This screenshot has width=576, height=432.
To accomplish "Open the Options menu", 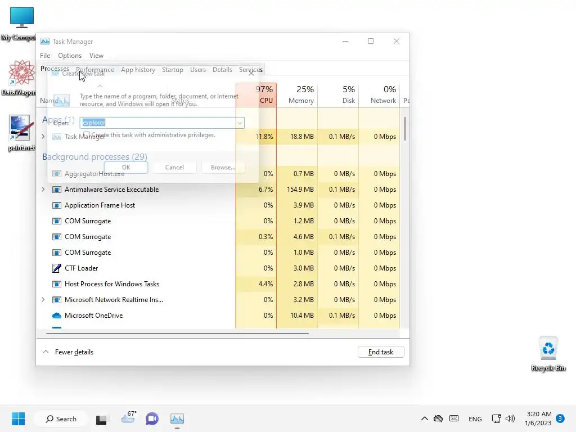I will click(x=70, y=56).
